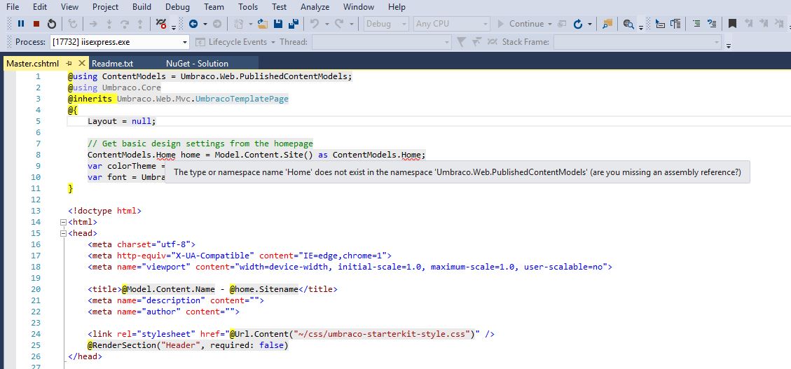Open the Debug menu
The image size is (791, 369).
(177, 7)
